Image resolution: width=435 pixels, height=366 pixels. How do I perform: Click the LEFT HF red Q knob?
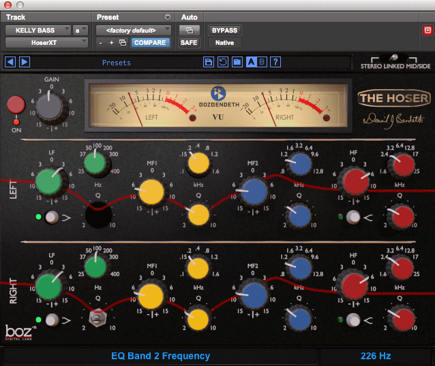[401, 216]
